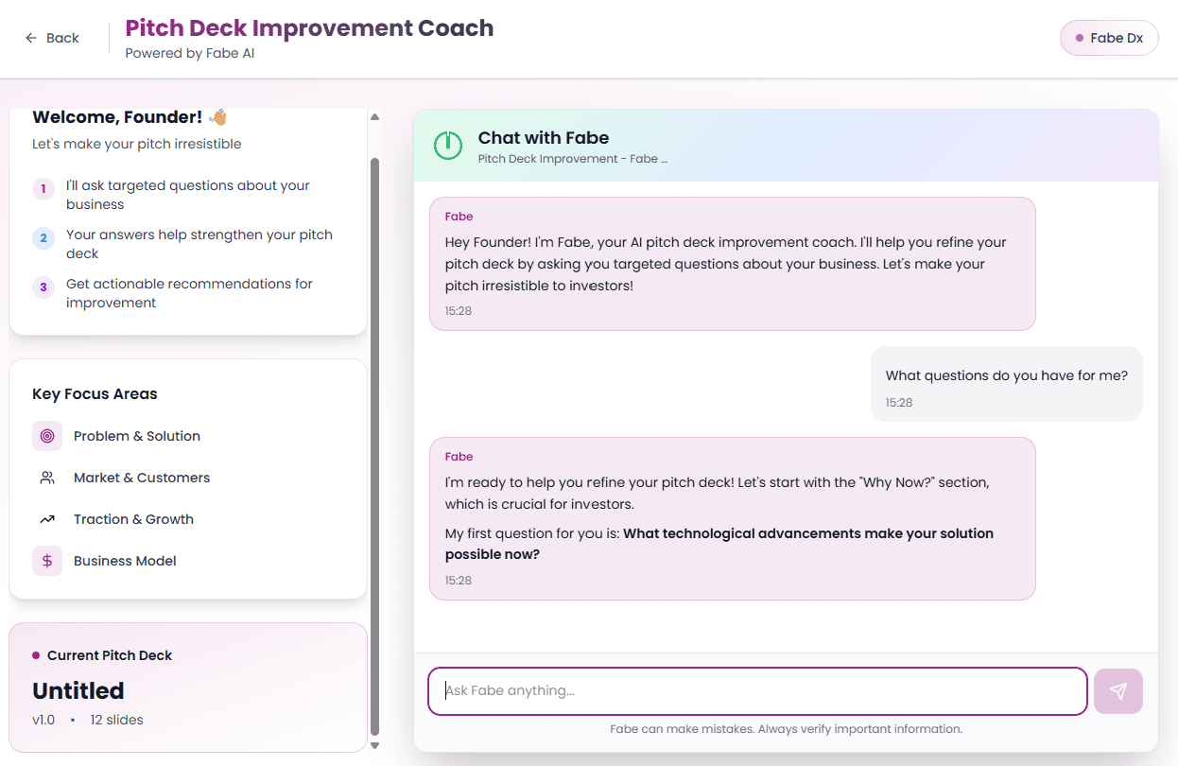Click the sidebar scroll down arrow
The height and width of the screenshot is (766, 1178).
pos(375,745)
